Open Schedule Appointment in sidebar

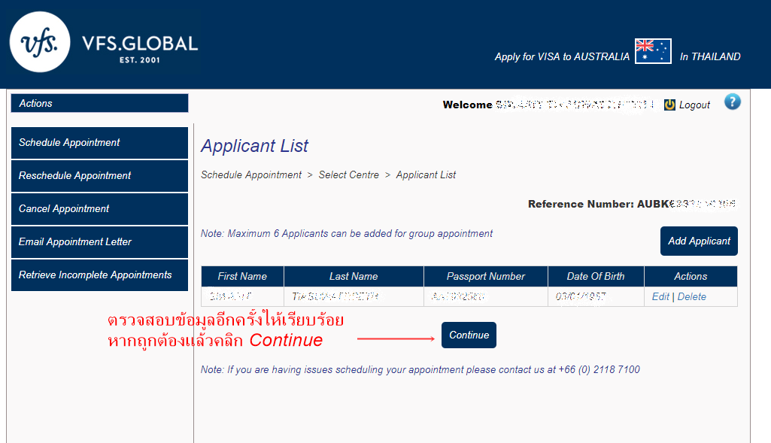point(99,143)
